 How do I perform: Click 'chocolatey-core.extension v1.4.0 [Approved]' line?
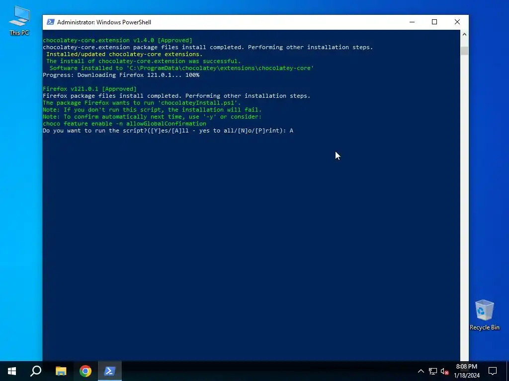tap(117, 41)
